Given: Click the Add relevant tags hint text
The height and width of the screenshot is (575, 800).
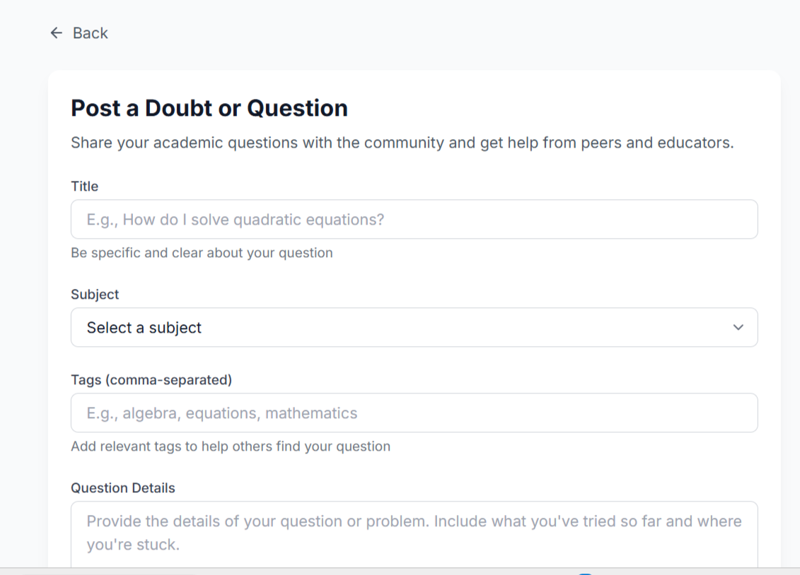Looking at the screenshot, I should [x=231, y=446].
